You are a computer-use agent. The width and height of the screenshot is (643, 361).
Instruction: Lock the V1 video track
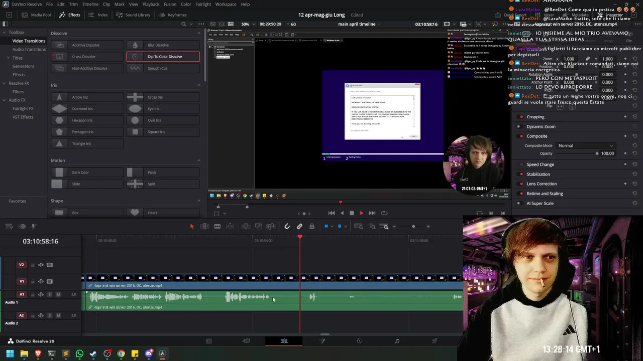tap(33, 281)
